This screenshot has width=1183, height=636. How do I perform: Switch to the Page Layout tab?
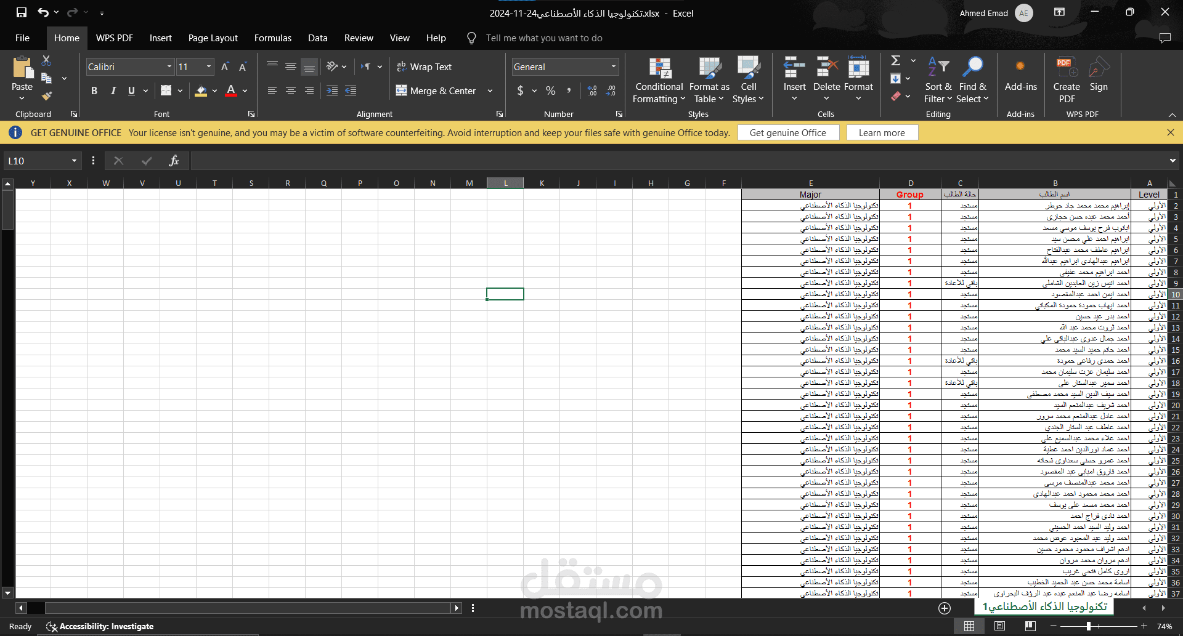pyautogui.click(x=213, y=38)
